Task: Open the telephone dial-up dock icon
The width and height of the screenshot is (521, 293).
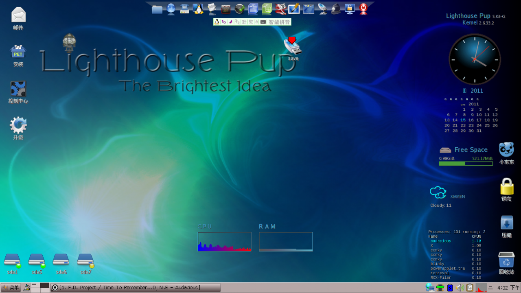Action: [x=185, y=9]
